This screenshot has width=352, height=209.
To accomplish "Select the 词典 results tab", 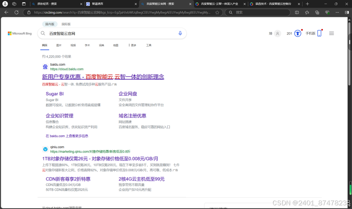I will pyautogui.click(x=101, y=45).
